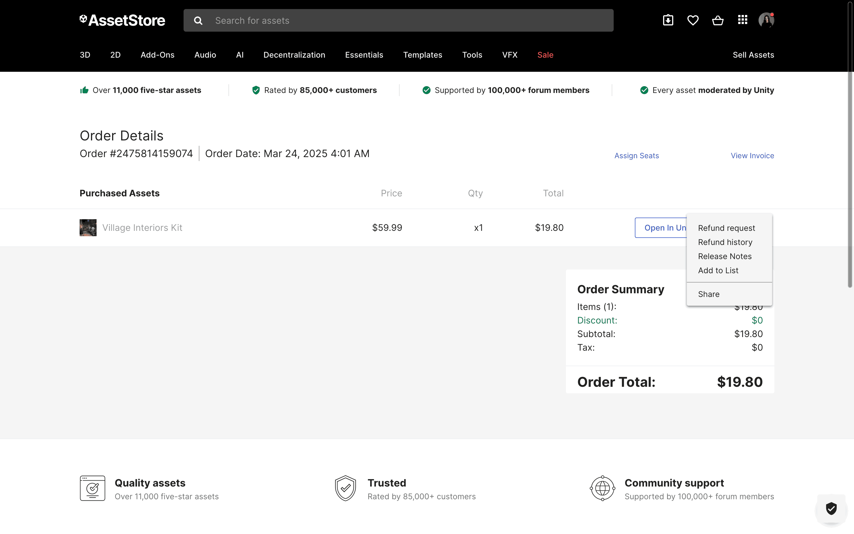Choose Share in the context menu
854x534 pixels.
point(708,294)
